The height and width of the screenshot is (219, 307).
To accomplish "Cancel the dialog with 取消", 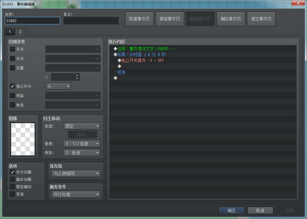I will point(260,210).
